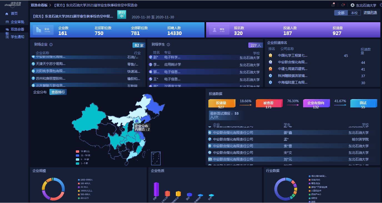
Task: Open 企业审批 in the sidebar
Action: click(17, 22)
